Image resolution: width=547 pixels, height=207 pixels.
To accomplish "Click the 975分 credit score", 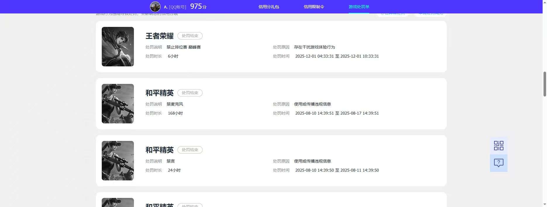I will 198,6.
